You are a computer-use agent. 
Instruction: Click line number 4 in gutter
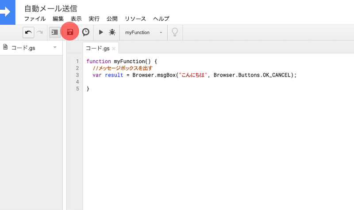click(x=77, y=82)
